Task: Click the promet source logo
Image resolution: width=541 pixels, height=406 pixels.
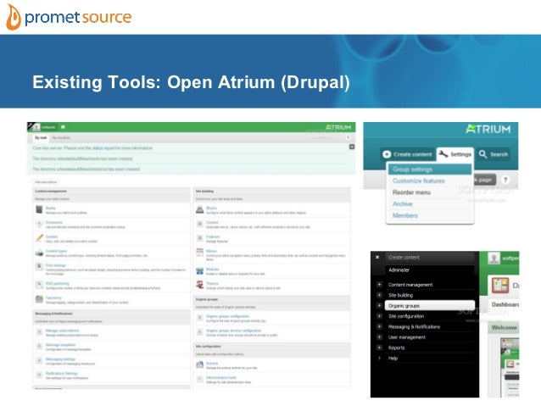Action: tap(69, 17)
